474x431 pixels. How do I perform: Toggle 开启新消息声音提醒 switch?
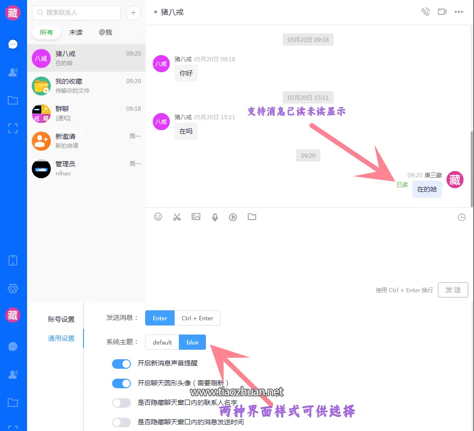coord(121,364)
